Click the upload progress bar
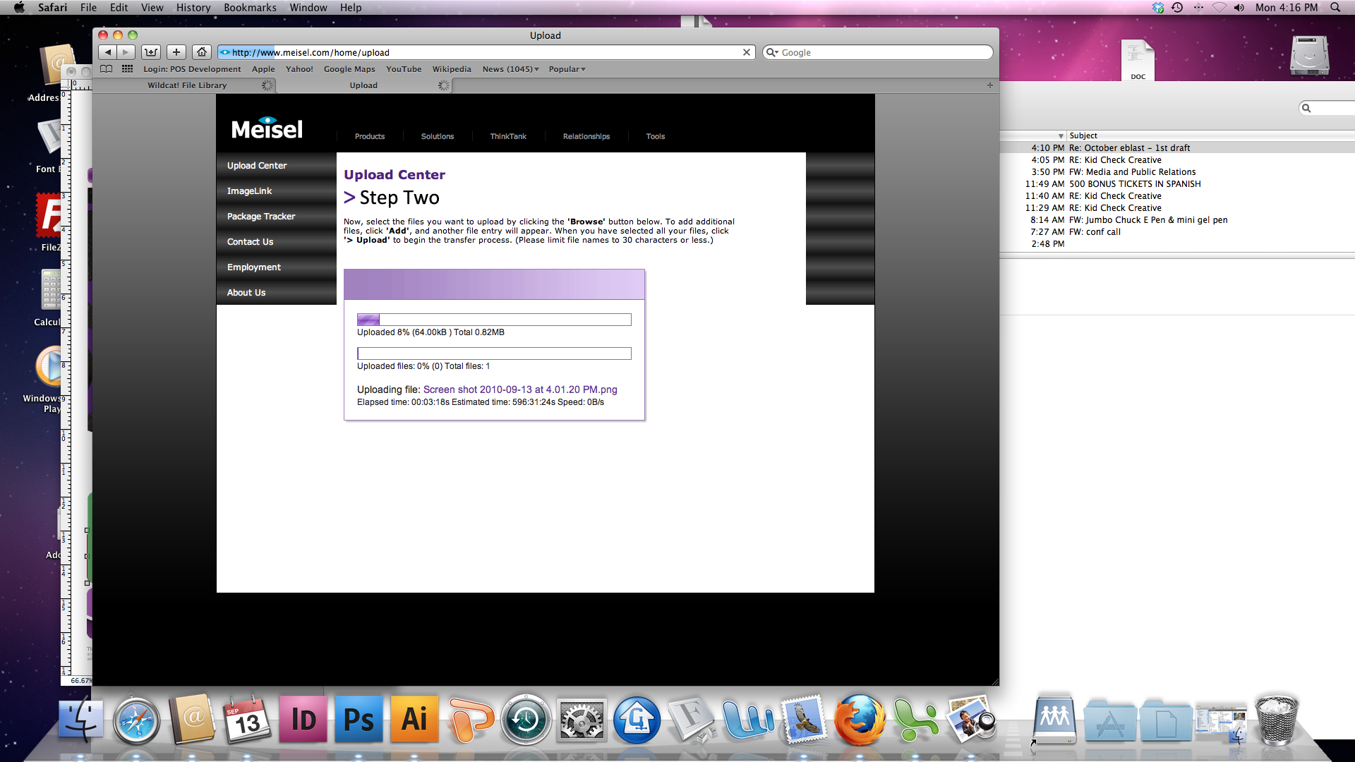This screenshot has height=762, width=1355. click(494, 320)
